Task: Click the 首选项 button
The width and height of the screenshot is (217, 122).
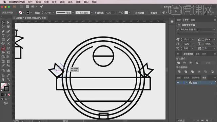Action: tap(154, 13)
